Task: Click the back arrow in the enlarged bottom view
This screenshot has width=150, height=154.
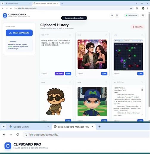Action: pos(4,134)
